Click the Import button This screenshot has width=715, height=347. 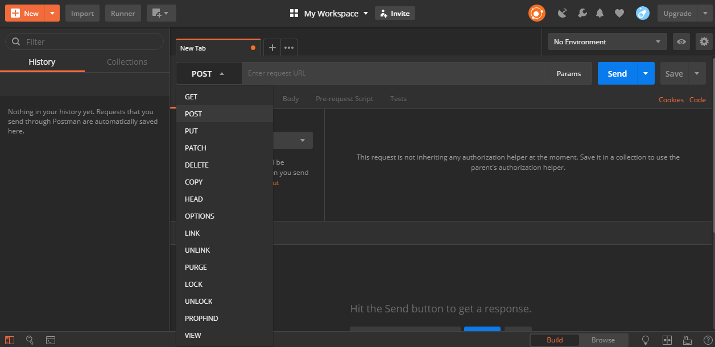pyautogui.click(x=82, y=13)
